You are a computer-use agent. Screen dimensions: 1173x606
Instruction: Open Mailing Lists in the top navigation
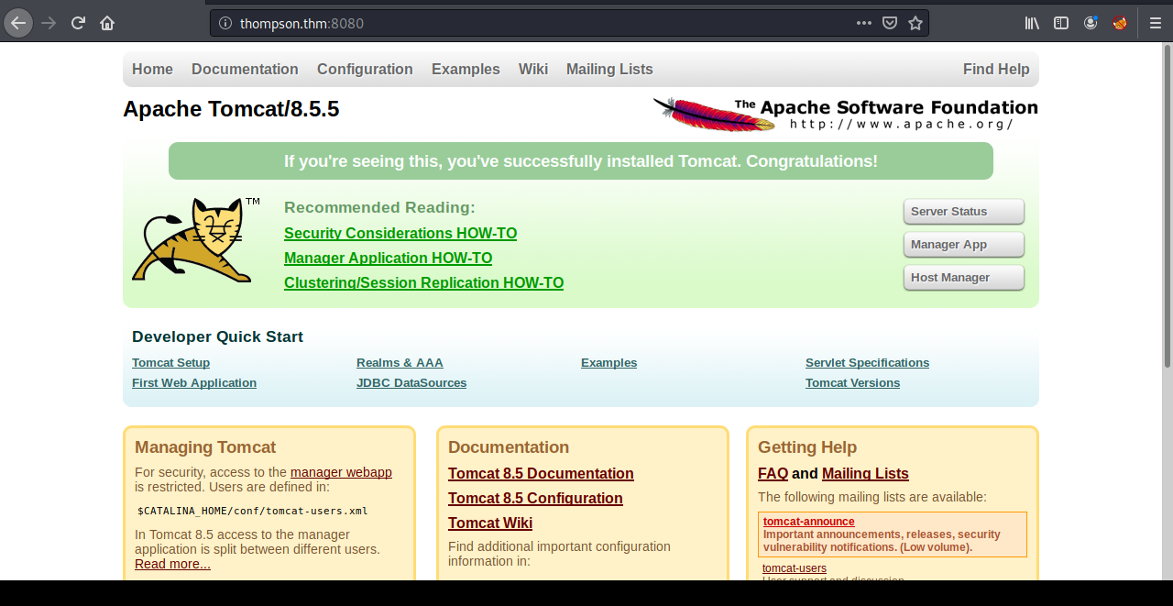tap(609, 69)
